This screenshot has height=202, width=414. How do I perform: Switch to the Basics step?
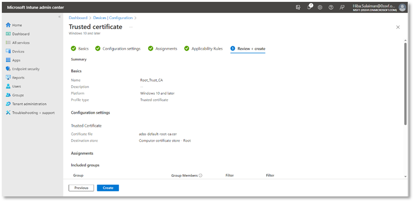click(80, 49)
